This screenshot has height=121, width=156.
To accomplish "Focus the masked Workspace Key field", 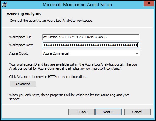I will tap(91, 45).
